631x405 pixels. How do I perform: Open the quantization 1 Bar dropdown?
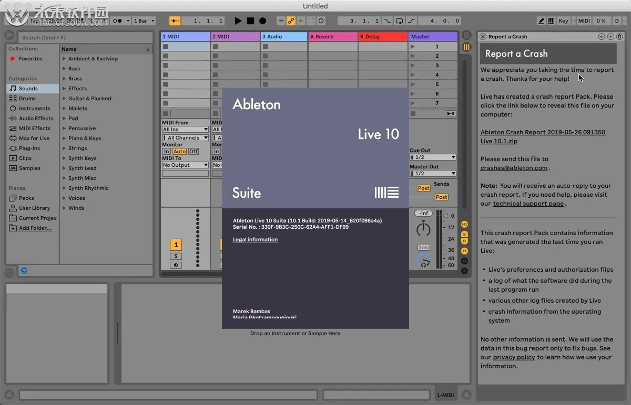[144, 21]
